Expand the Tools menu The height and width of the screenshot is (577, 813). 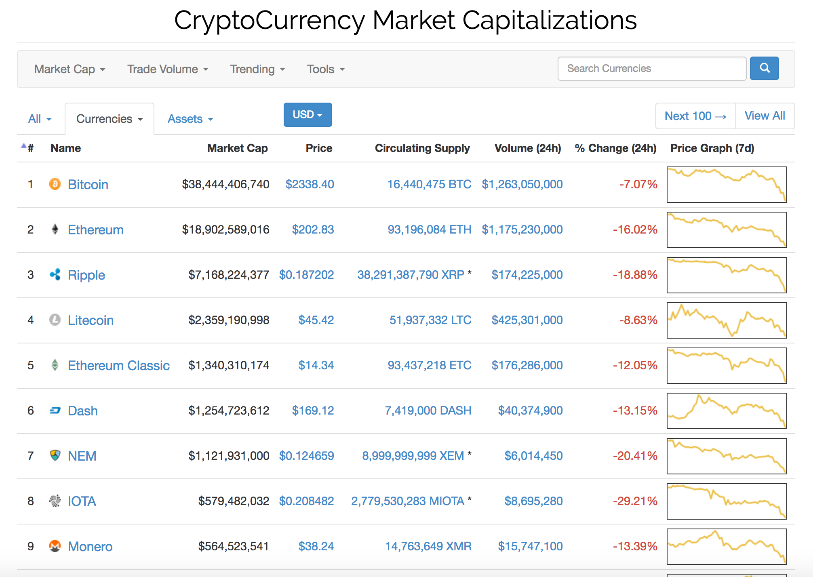(x=326, y=69)
